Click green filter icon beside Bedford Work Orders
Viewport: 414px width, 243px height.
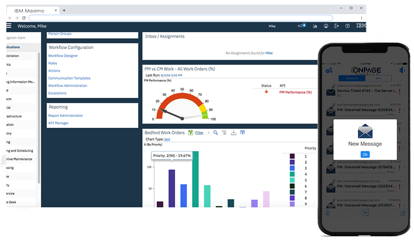coord(190,133)
